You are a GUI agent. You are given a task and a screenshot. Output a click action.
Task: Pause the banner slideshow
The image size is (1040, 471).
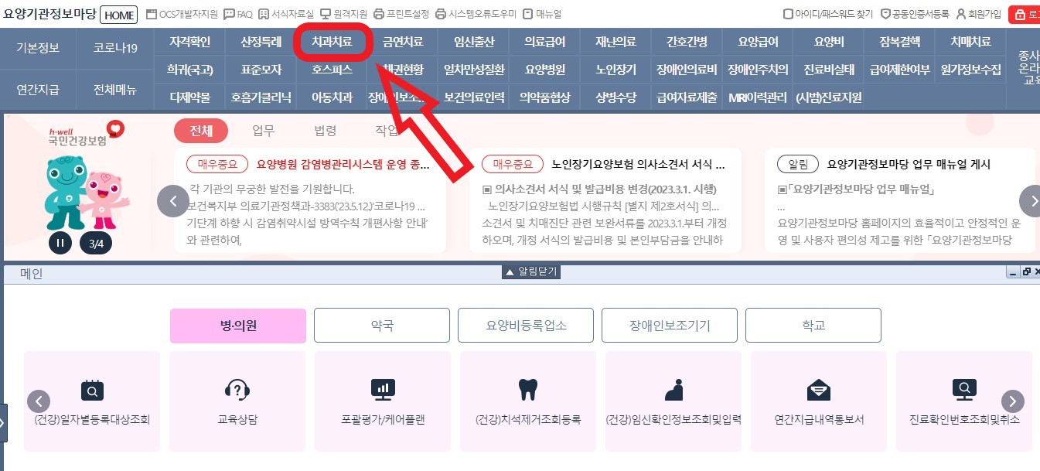[60, 243]
